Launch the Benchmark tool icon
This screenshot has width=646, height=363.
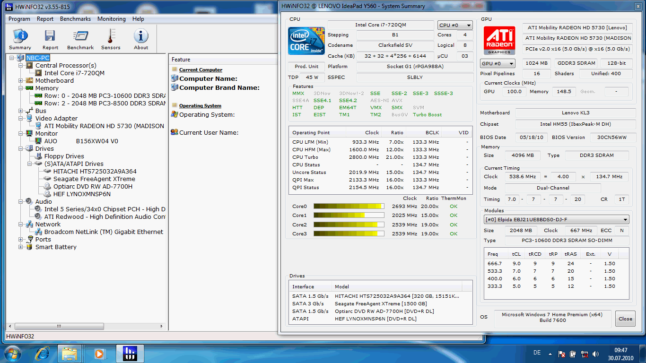(x=80, y=39)
